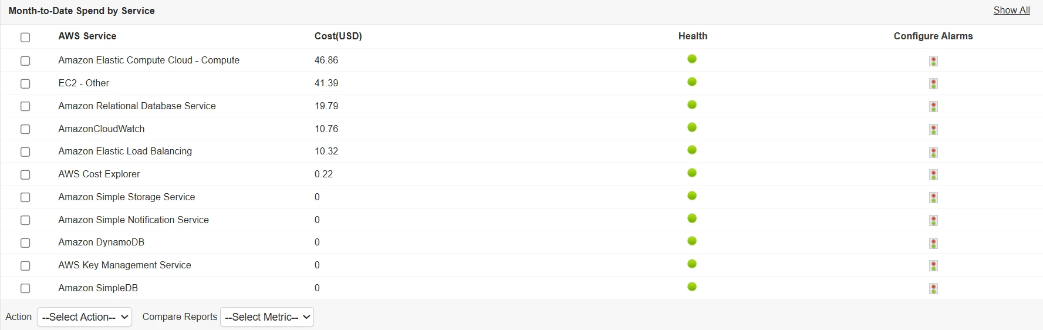Screen dimensions: 1043x330
Task: Configure alarm for Amazon Relational Database Service
Action: 933,107
